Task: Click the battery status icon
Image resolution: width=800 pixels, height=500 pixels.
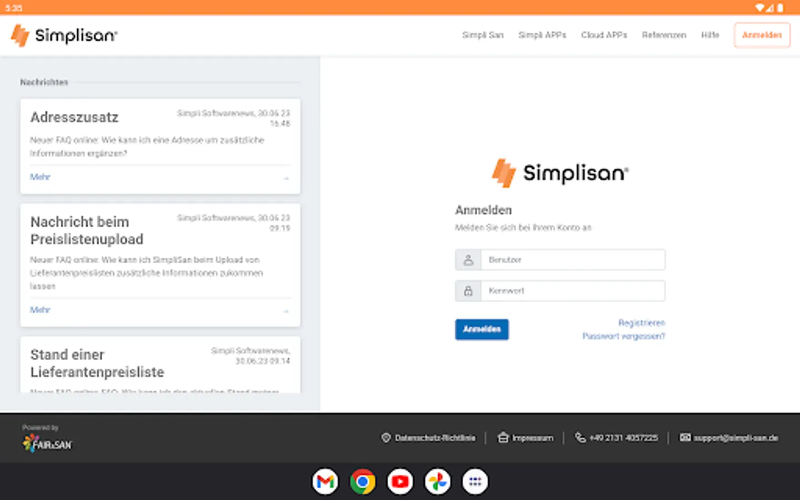Action: click(x=781, y=8)
